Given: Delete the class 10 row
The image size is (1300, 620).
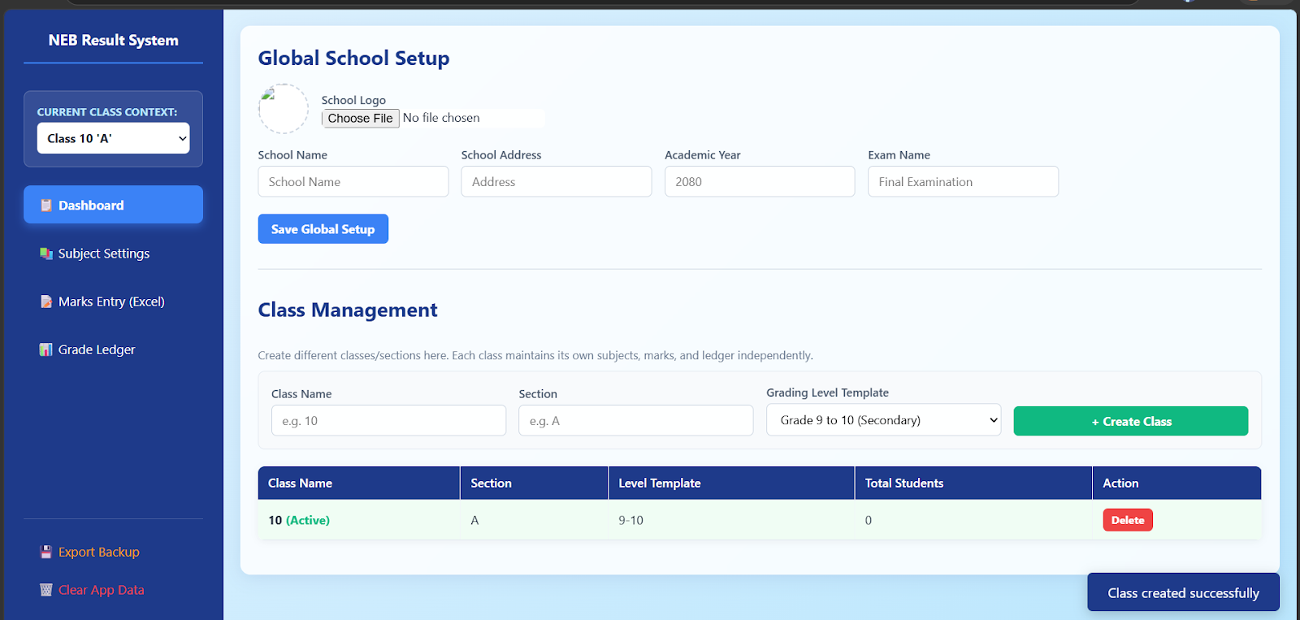Looking at the screenshot, I should pyautogui.click(x=1128, y=520).
